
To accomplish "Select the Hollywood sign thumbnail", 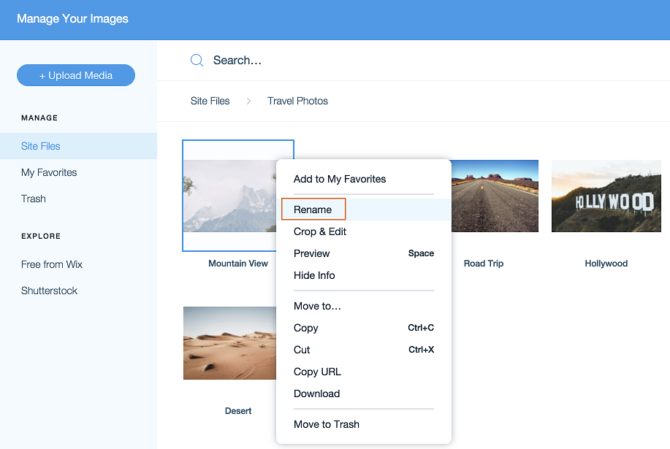I will point(606,196).
